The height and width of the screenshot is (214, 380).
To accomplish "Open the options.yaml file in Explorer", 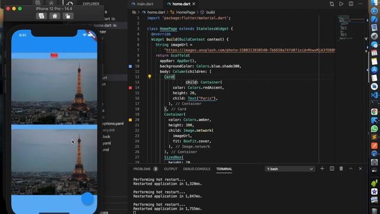I will coord(113,124).
